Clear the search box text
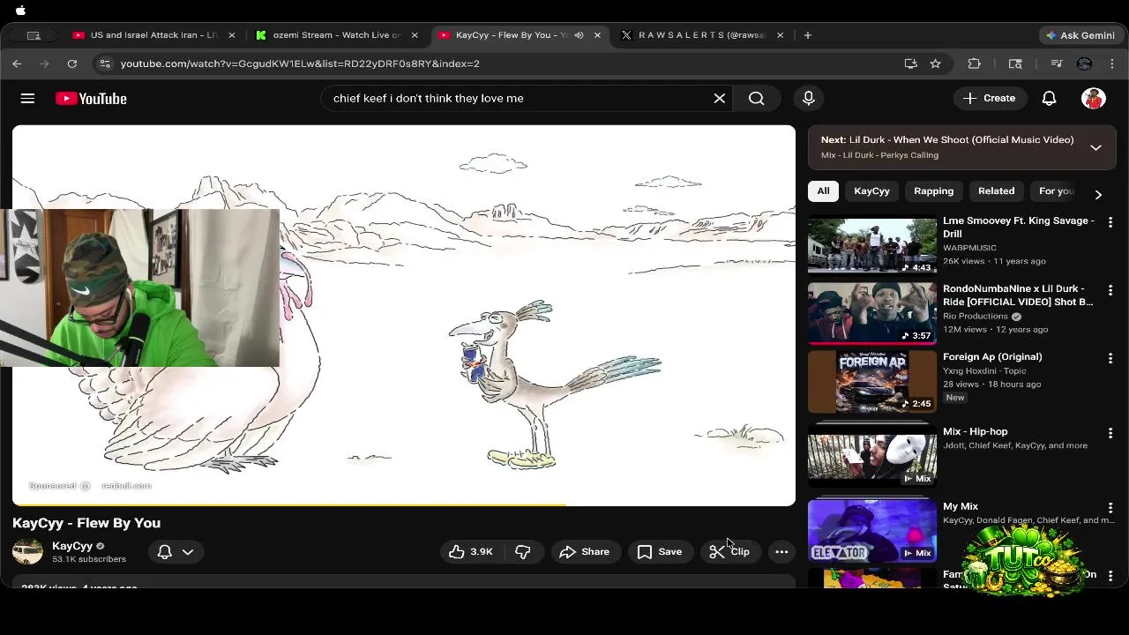This screenshot has height=635, width=1129. (719, 98)
